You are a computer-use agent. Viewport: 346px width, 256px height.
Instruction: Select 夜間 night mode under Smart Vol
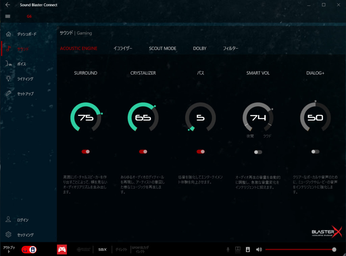click(250, 136)
